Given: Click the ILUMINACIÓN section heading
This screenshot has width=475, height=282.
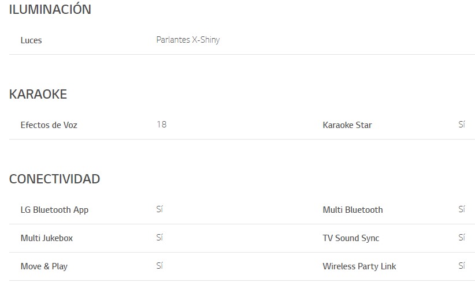Looking at the screenshot, I should (x=50, y=10).
